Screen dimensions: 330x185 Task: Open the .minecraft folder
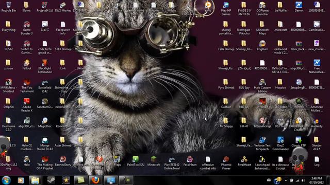280,26
